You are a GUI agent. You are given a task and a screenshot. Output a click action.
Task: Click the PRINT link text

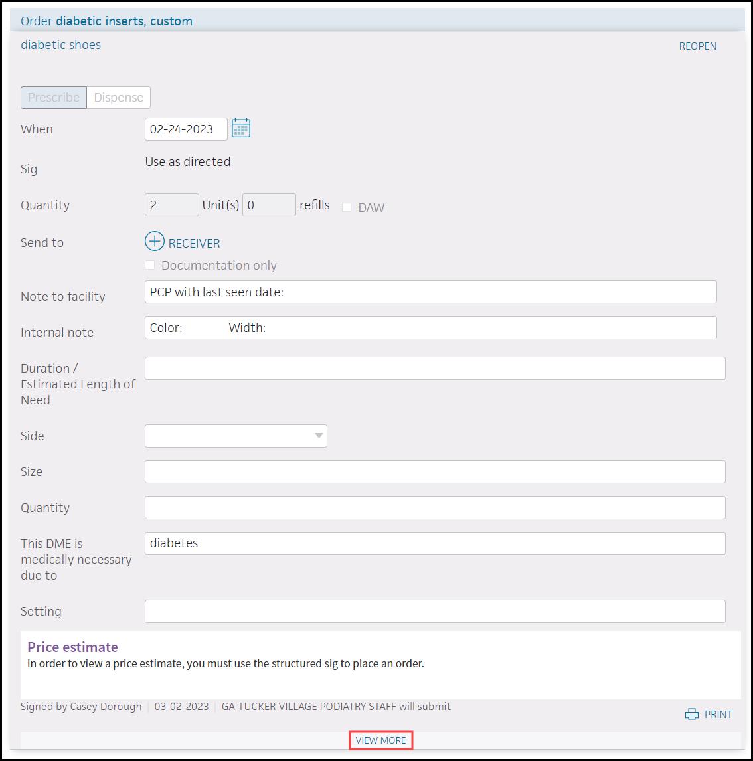click(718, 714)
